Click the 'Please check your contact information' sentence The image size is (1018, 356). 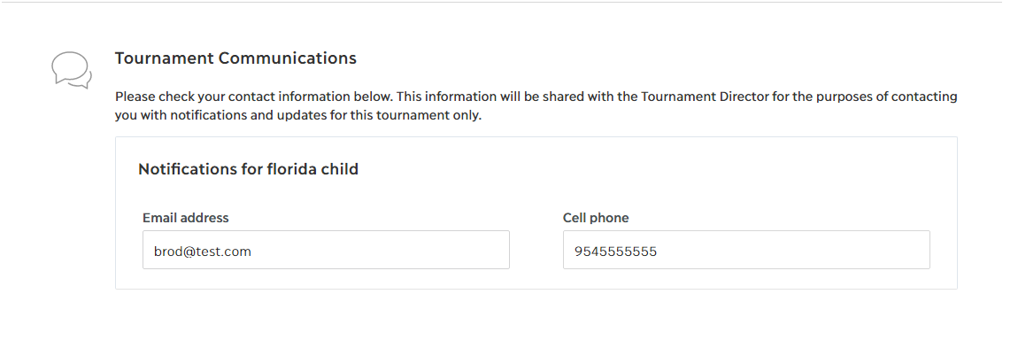[254, 97]
